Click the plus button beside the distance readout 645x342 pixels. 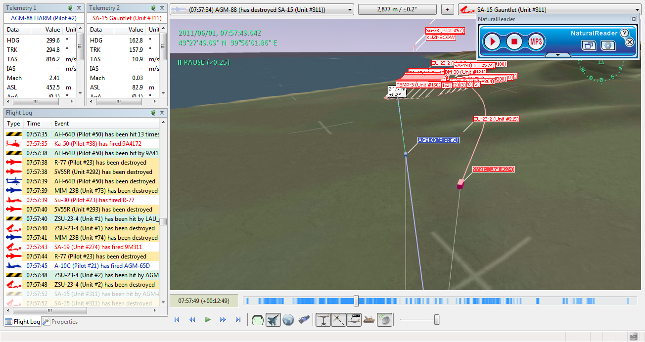[447, 9]
